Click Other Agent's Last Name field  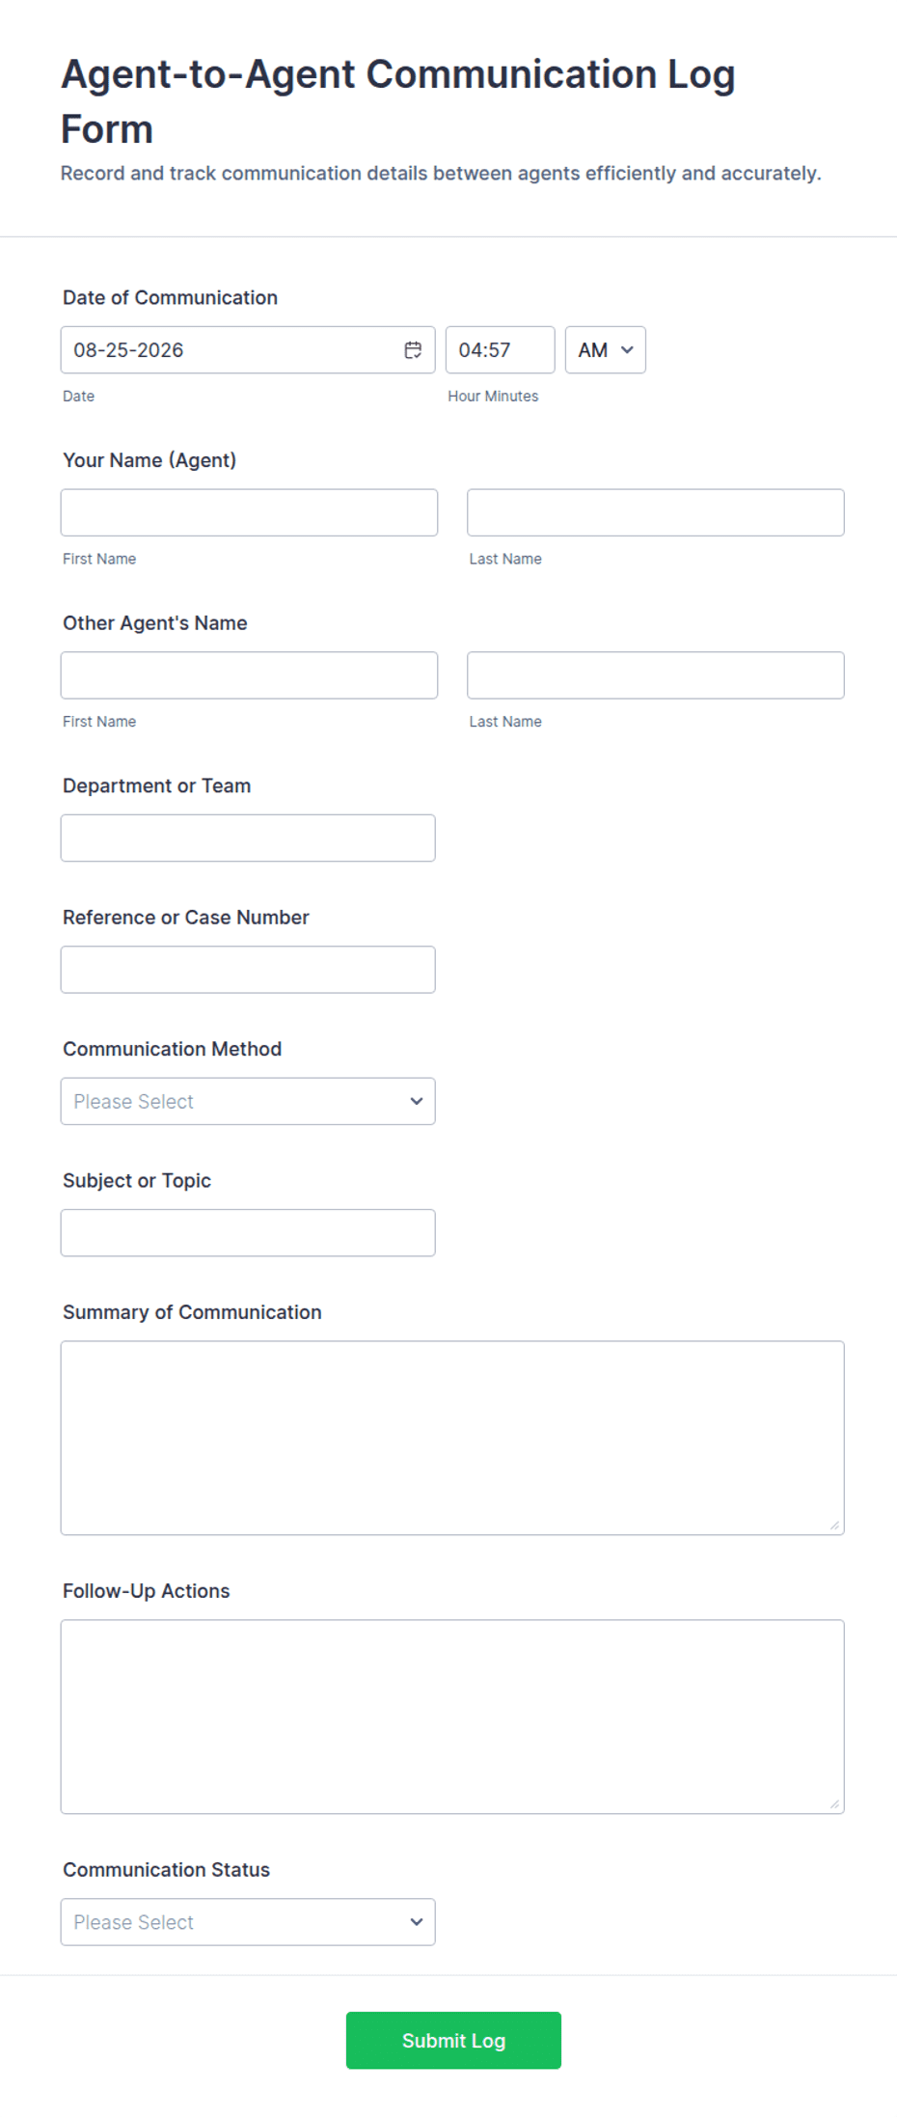coord(656,675)
